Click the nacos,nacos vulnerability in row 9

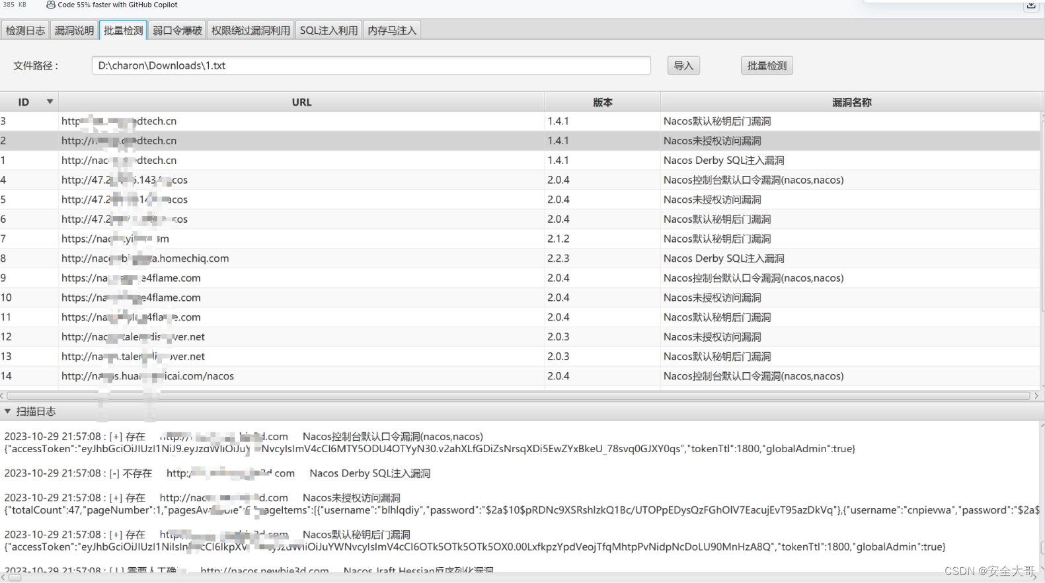[x=754, y=278]
